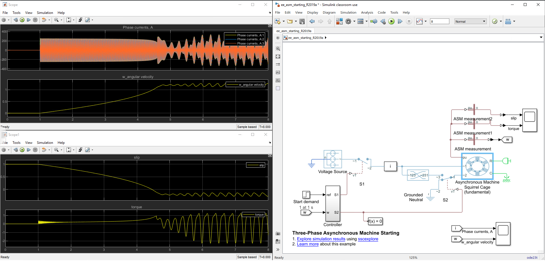This screenshot has width=545, height=261.
Task: Click the Step Forward button in the Simulink toolbar
Action: 400,21
